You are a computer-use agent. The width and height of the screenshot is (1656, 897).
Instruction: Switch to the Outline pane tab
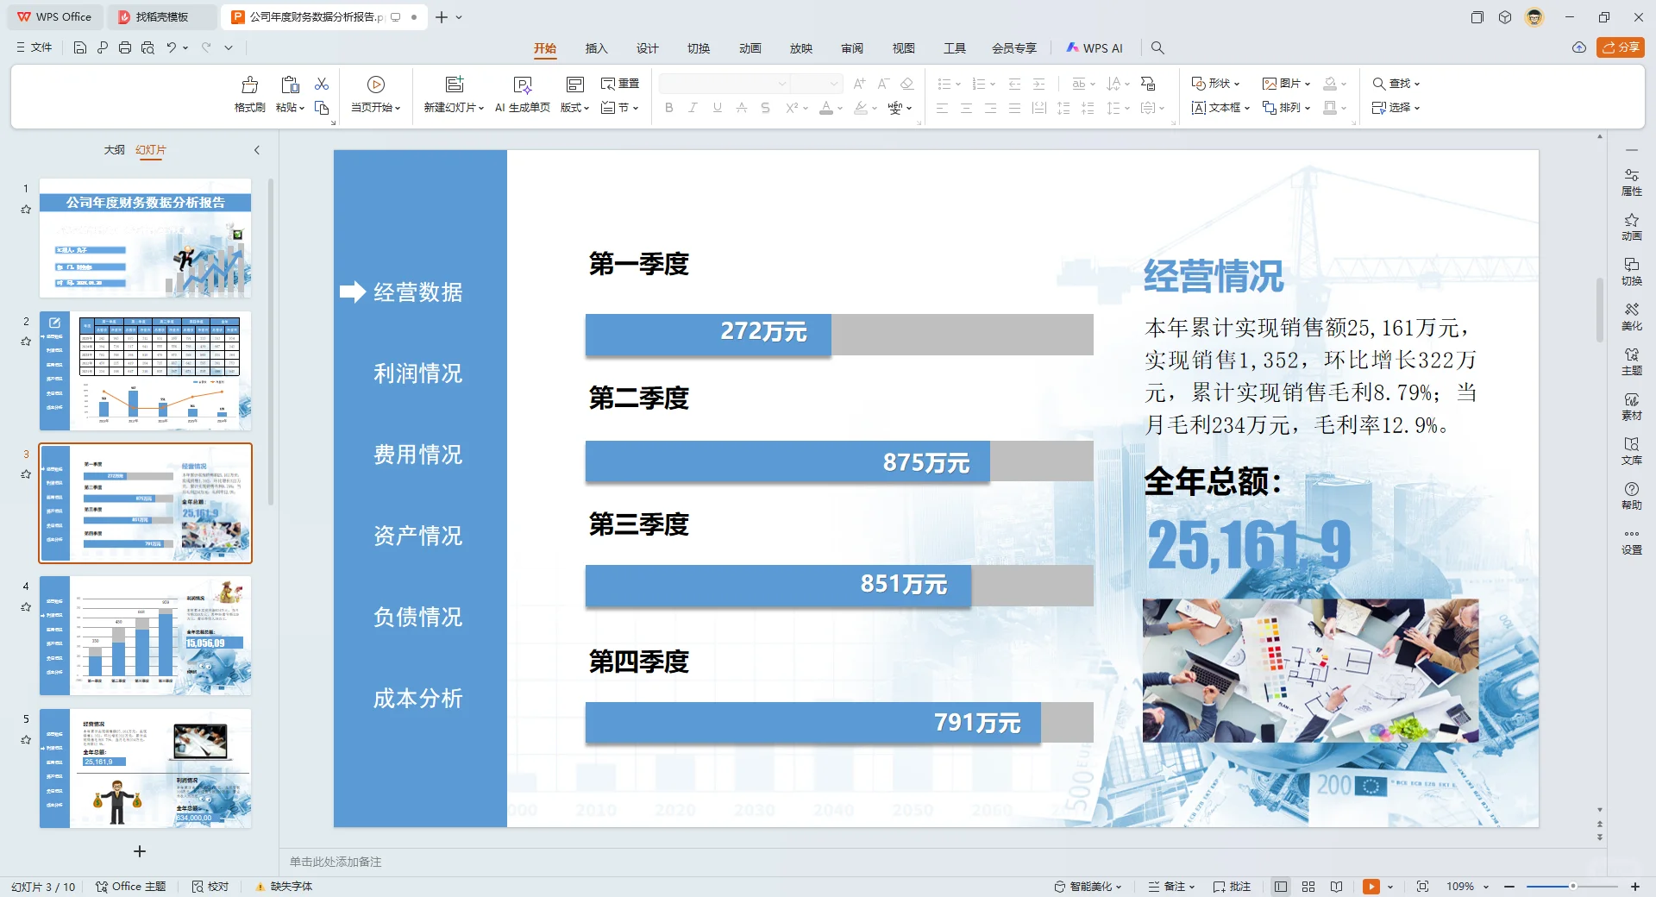coord(115,150)
